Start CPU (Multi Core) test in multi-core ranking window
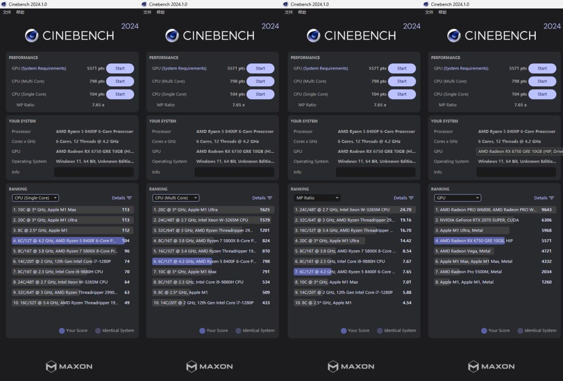The height and width of the screenshot is (381, 563). [260, 81]
